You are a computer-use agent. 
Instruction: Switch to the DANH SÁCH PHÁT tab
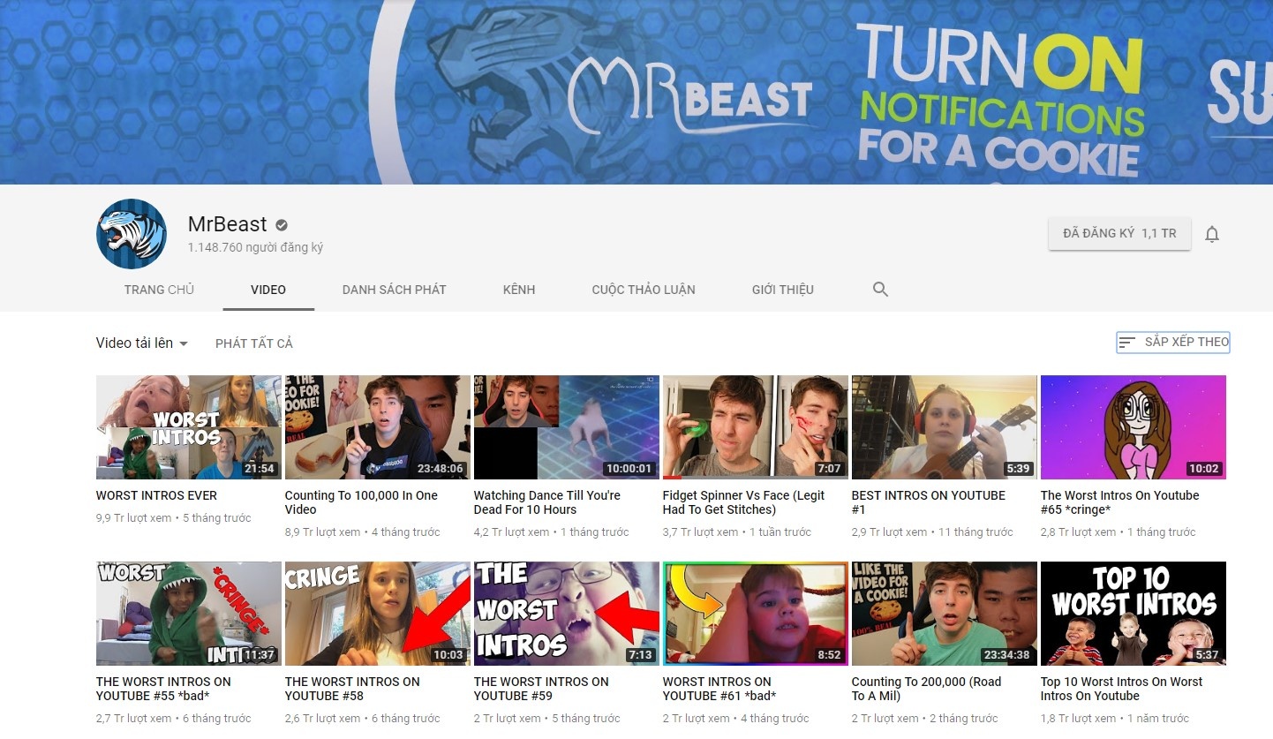click(394, 289)
